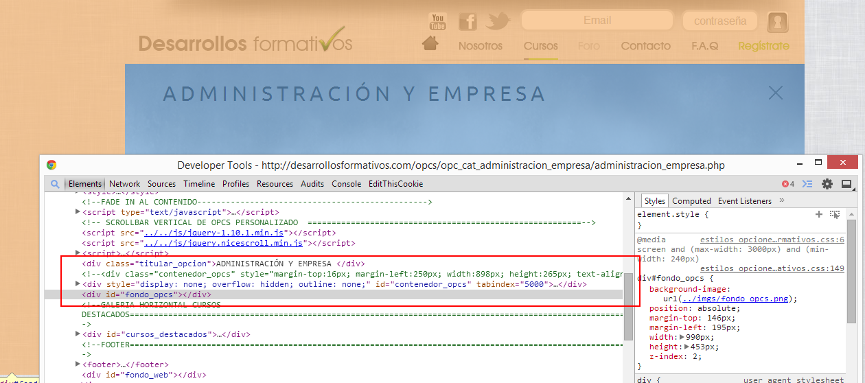
Task: Go to the home page via house icon
Action: pyautogui.click(x=430, y=44)
